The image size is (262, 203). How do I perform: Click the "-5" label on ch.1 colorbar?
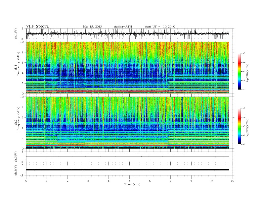click(x=244, y=72)
